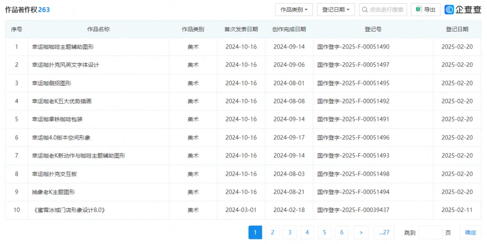Click 幸运咖咖啡主题辅助图形 work name
487x244 pixels.
63,46
